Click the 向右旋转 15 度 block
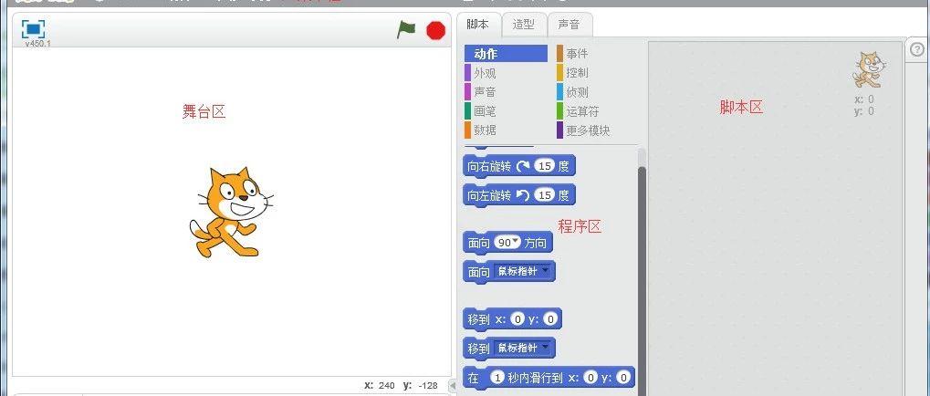This screenshot has width=930, height=396. [x=519, y=167]
